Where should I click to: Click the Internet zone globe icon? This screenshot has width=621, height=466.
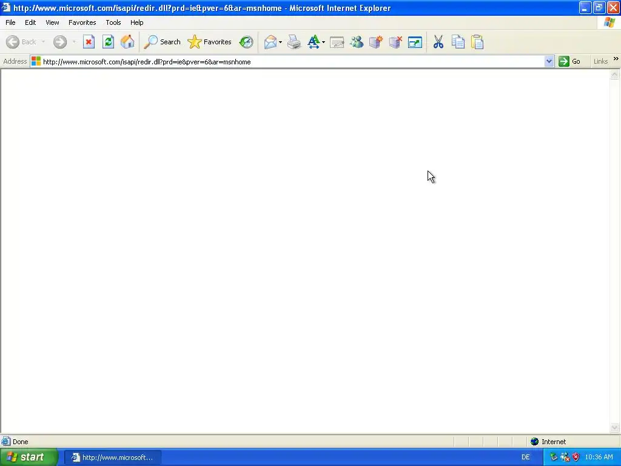(535, 442)
